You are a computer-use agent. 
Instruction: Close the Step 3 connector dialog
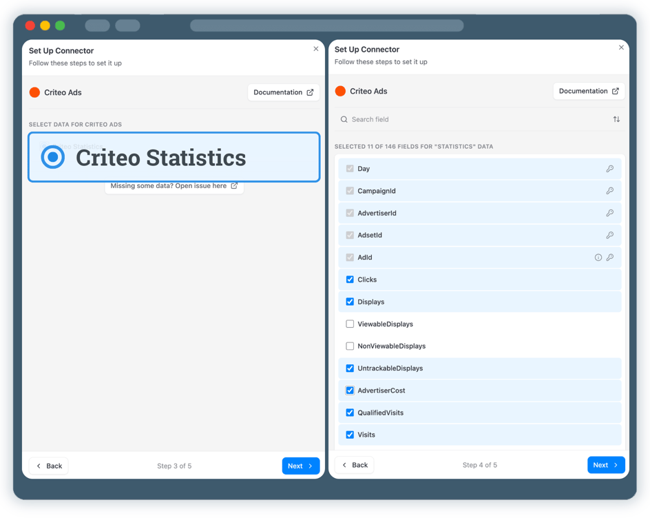tap(316, 49)
